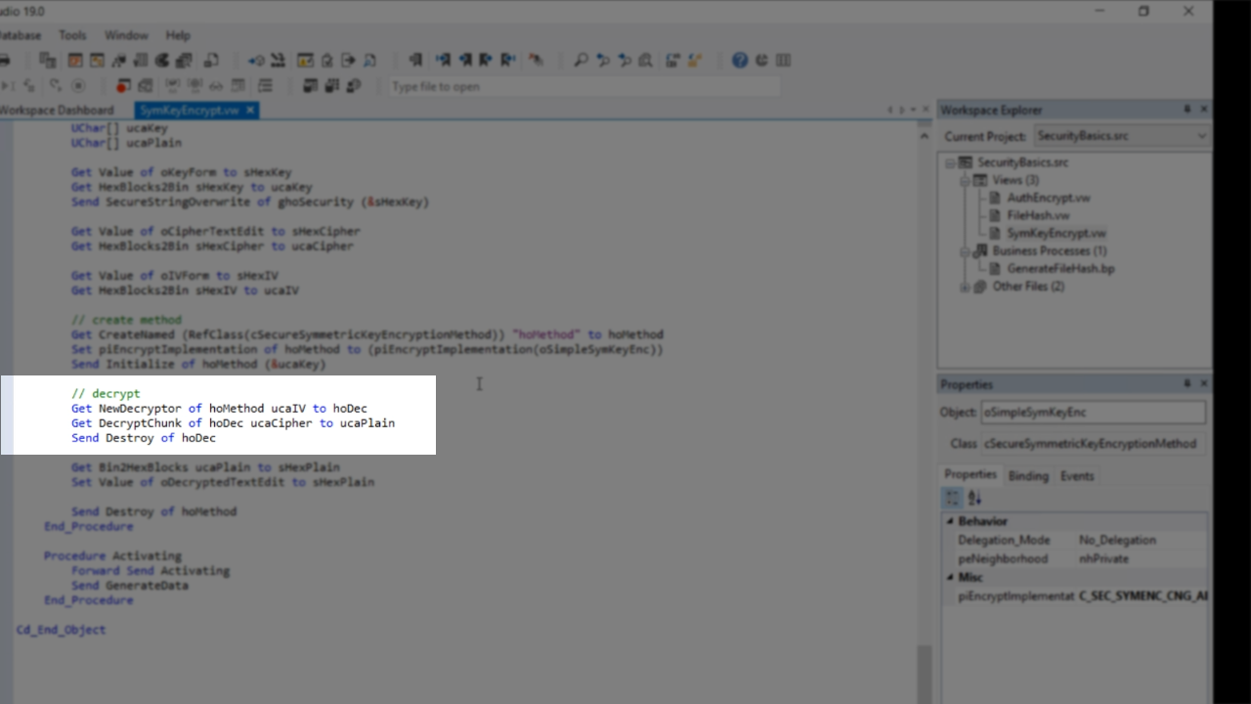Image resolution: width=1251 pixels, height=704 pixels.
Task: Open the Tools menu
Action: (72, 35)
